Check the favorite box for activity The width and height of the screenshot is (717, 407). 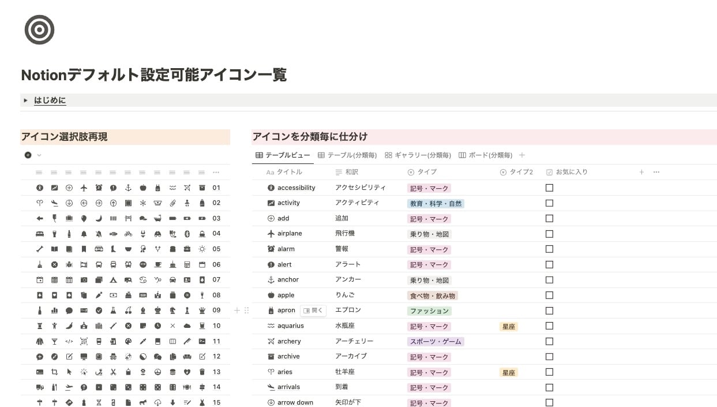point(549,203)
